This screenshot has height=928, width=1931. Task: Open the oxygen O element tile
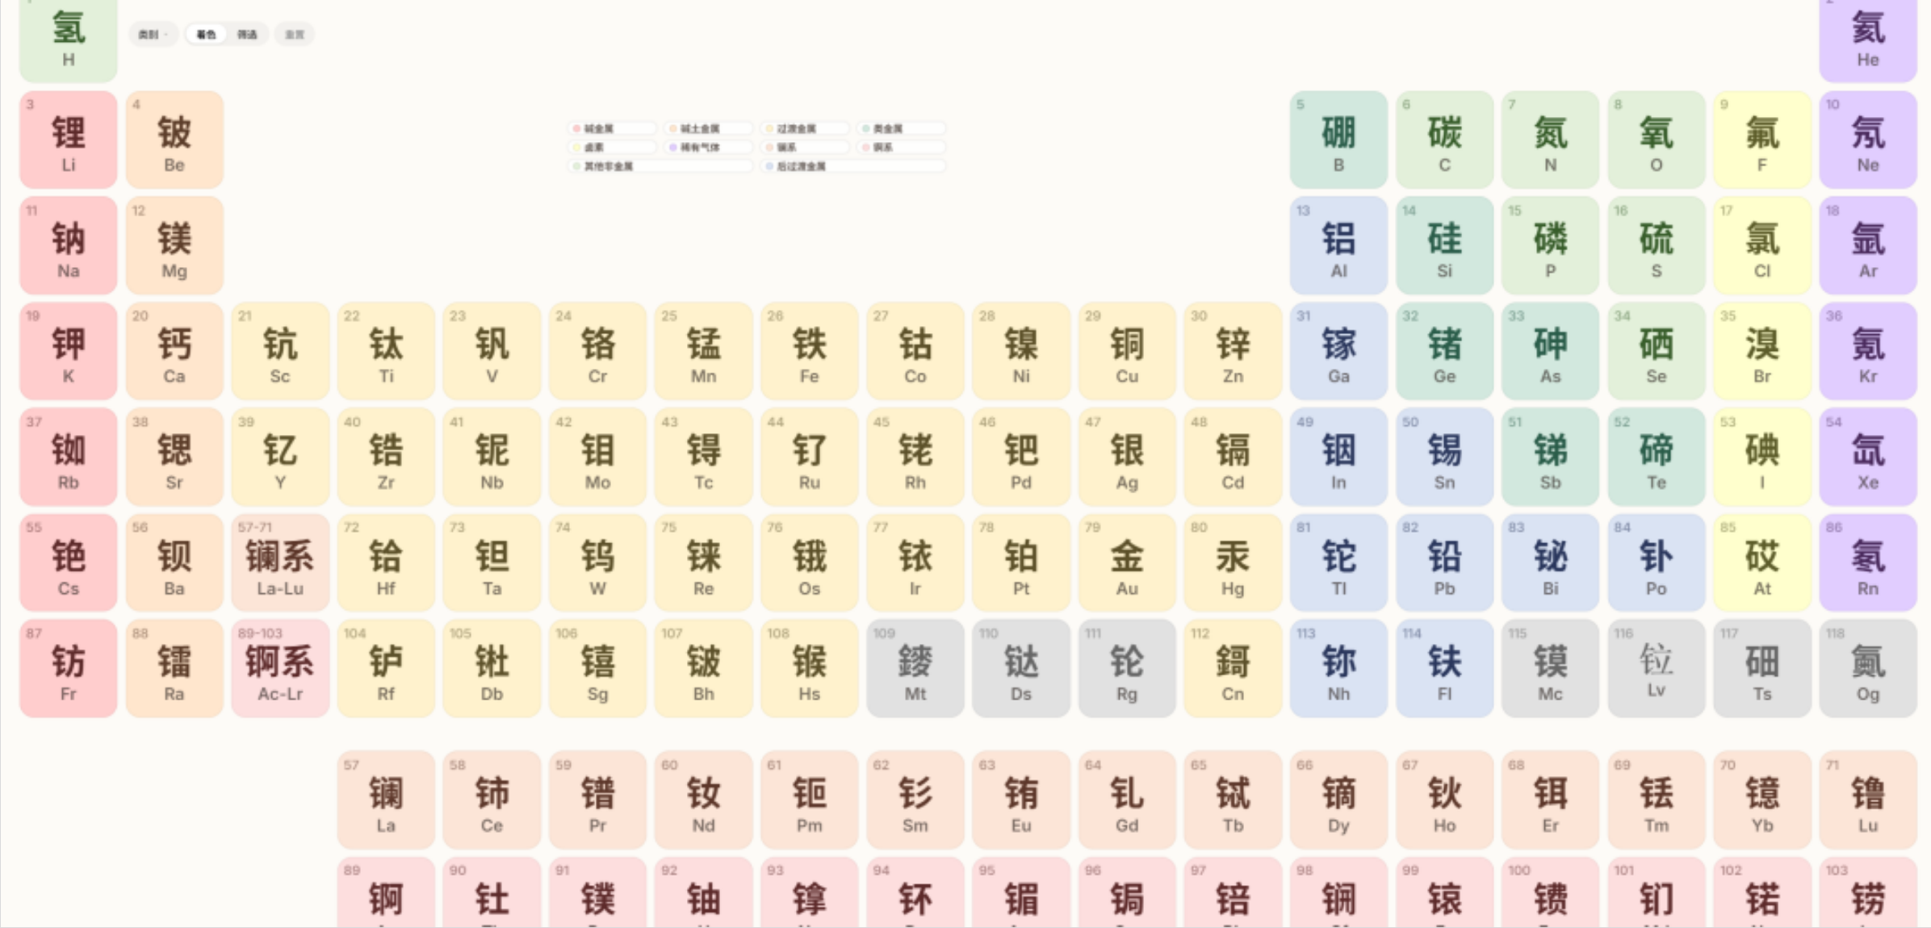pyautogui.click(x=1657, y=140)
